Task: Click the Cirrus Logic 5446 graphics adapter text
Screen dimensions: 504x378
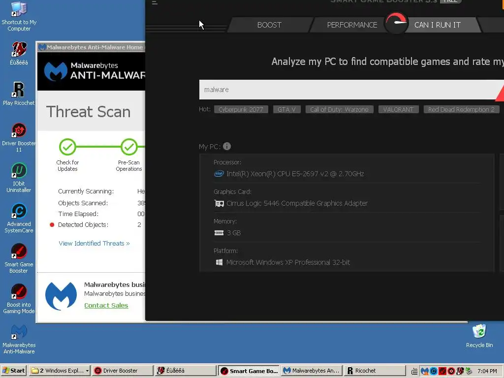Action: pyautogui.click(x=297, y=203)
